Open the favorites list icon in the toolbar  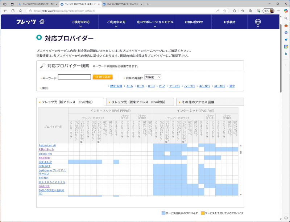(243, 11)
